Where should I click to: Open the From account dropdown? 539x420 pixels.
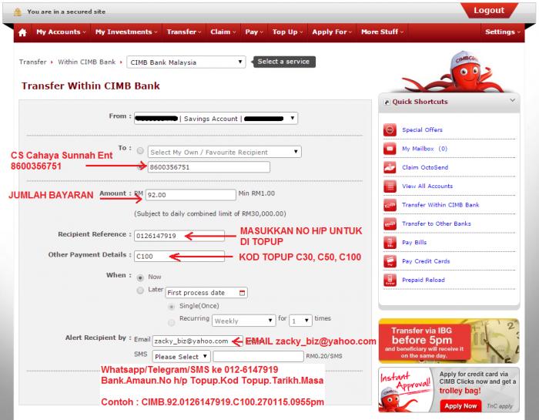coord(216,119)
